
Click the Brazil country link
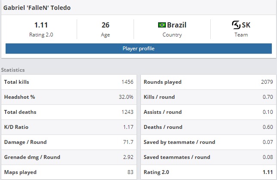[x=177, y=25]
